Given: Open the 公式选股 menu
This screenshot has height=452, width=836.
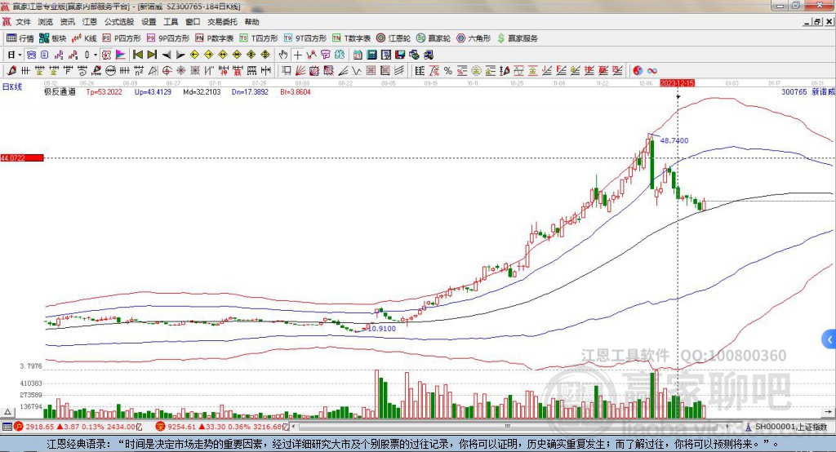Looking at the screenshot, I should click(x=118, y=22).
